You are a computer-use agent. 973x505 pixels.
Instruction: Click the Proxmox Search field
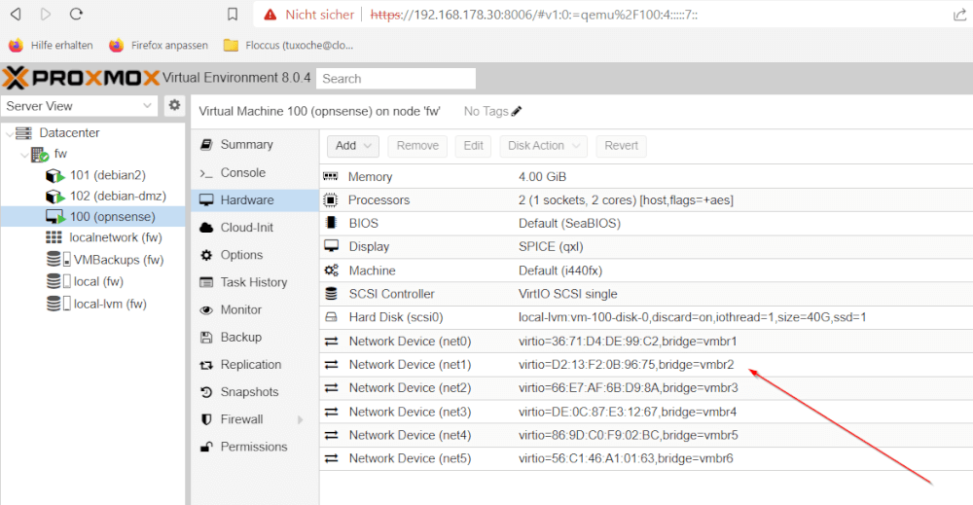coord(396,79)
